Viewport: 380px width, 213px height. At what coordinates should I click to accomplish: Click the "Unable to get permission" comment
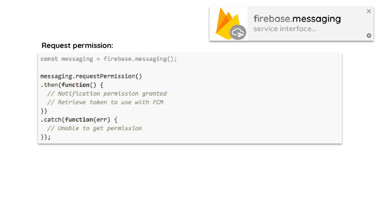click(x=95, y=128)
